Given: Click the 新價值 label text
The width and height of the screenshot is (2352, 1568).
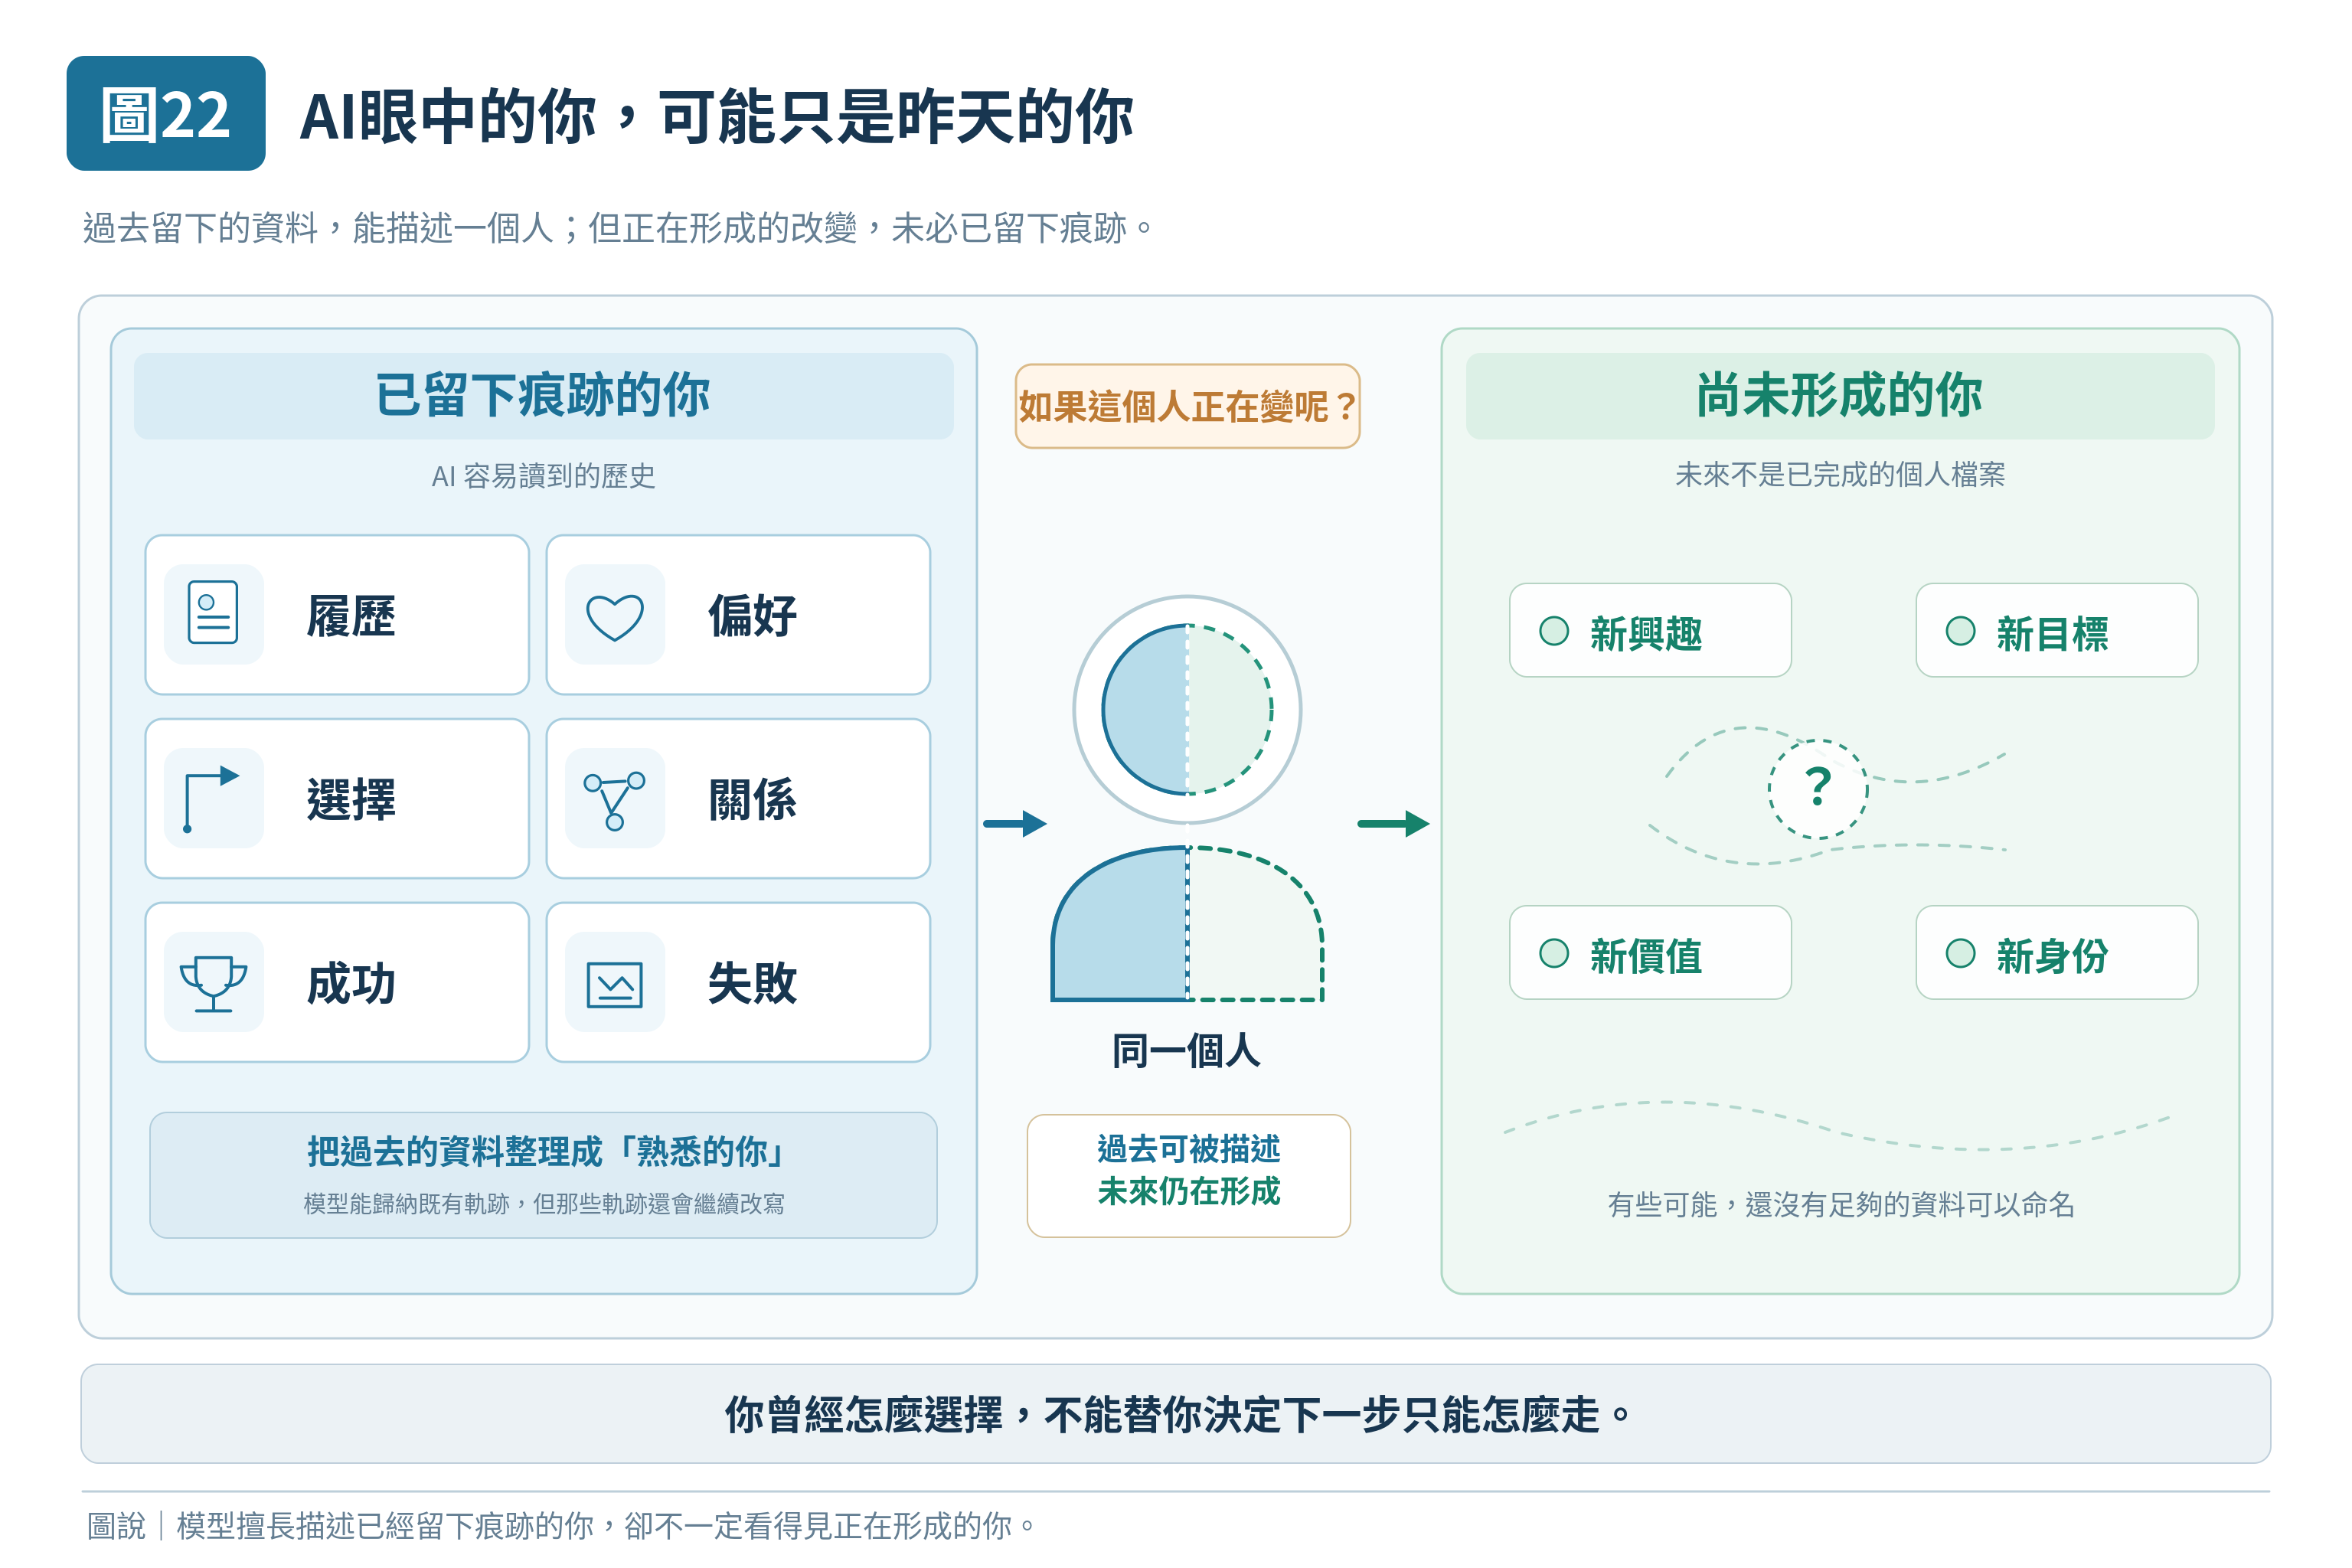Looking at the screenshot, I should click(1646, 955).
